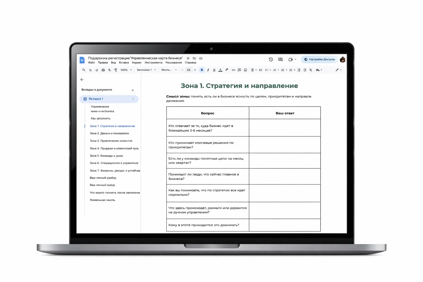Toggle italic formatting
Viewport: 423px width, 282px height.
point(208,70)
